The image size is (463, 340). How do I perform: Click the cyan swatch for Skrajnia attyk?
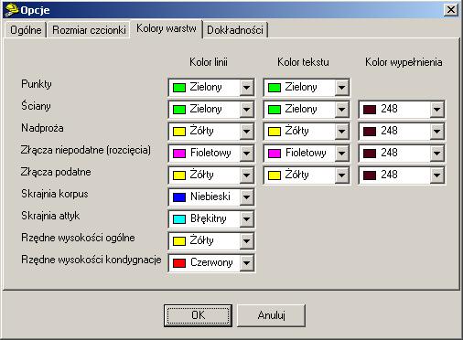tap(179, 219)
